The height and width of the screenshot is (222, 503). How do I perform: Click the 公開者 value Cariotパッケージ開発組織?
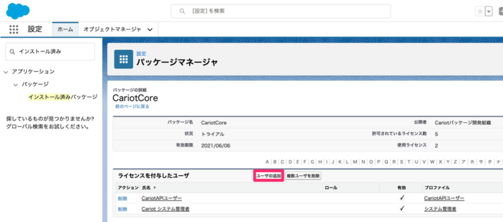click(x=463, y=123)
